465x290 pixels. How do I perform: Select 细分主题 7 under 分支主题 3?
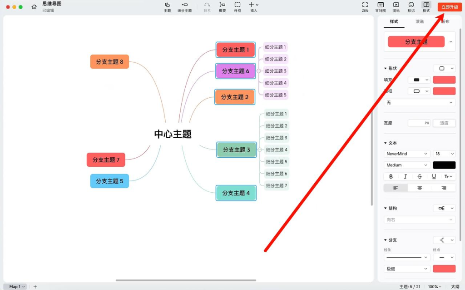click(277, 185)
